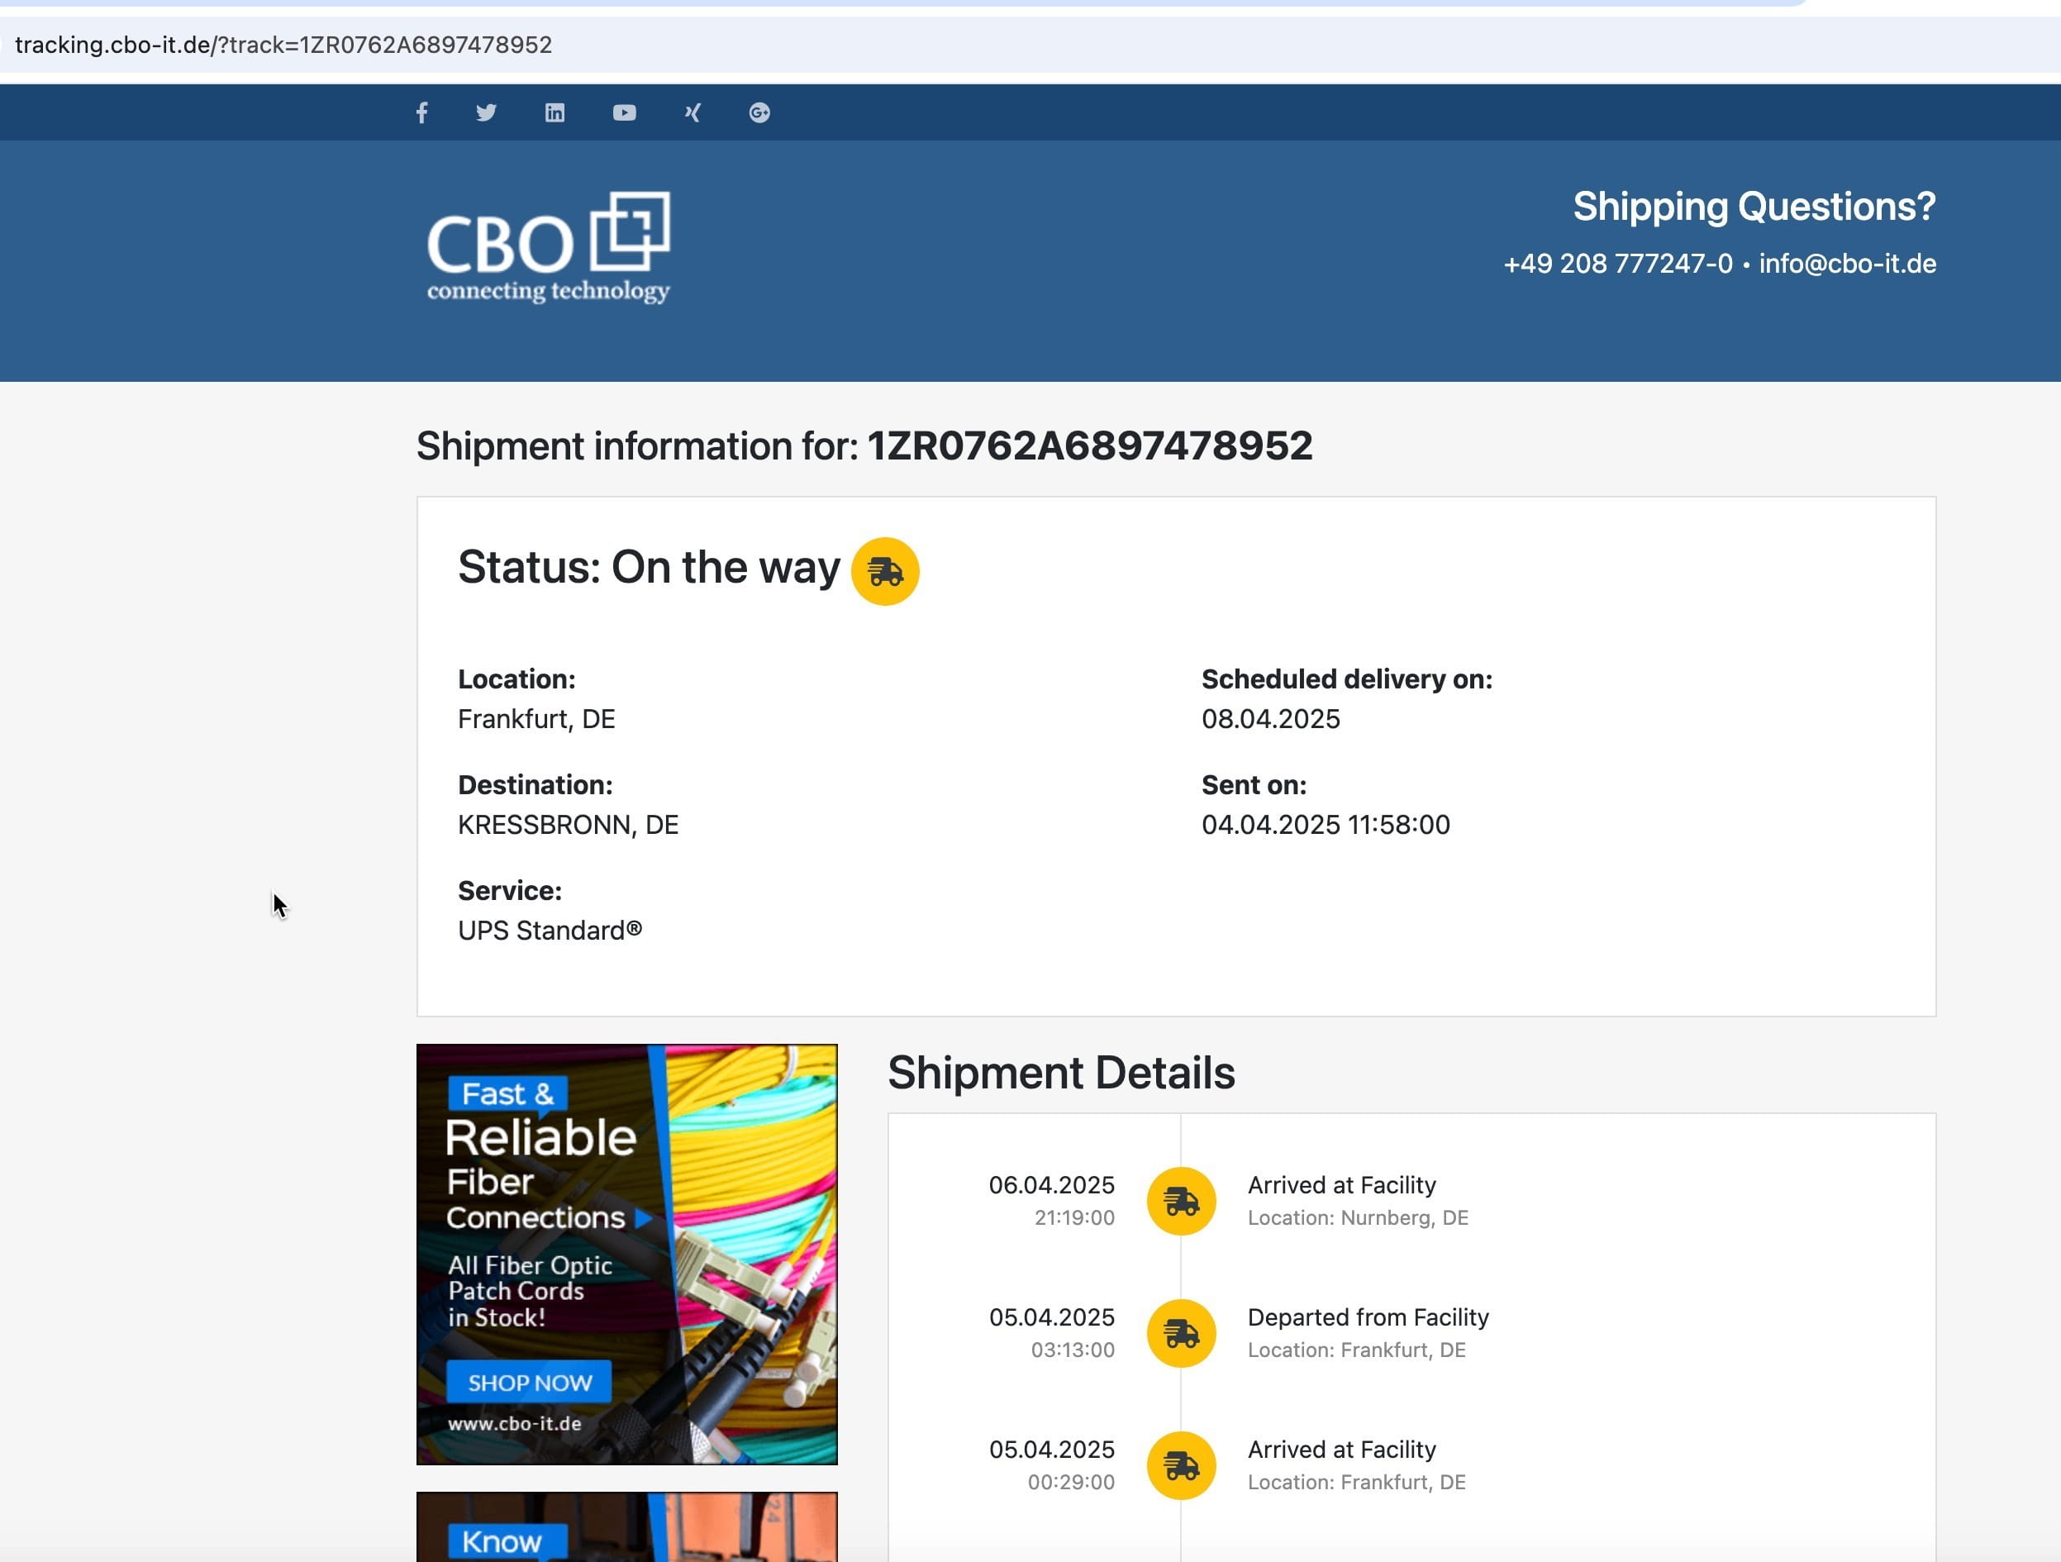Click truck icon for 00:29:00 Arrived at Facility
The width and height of the screenshot is (2061, 1562).
click(1181, 1466)
